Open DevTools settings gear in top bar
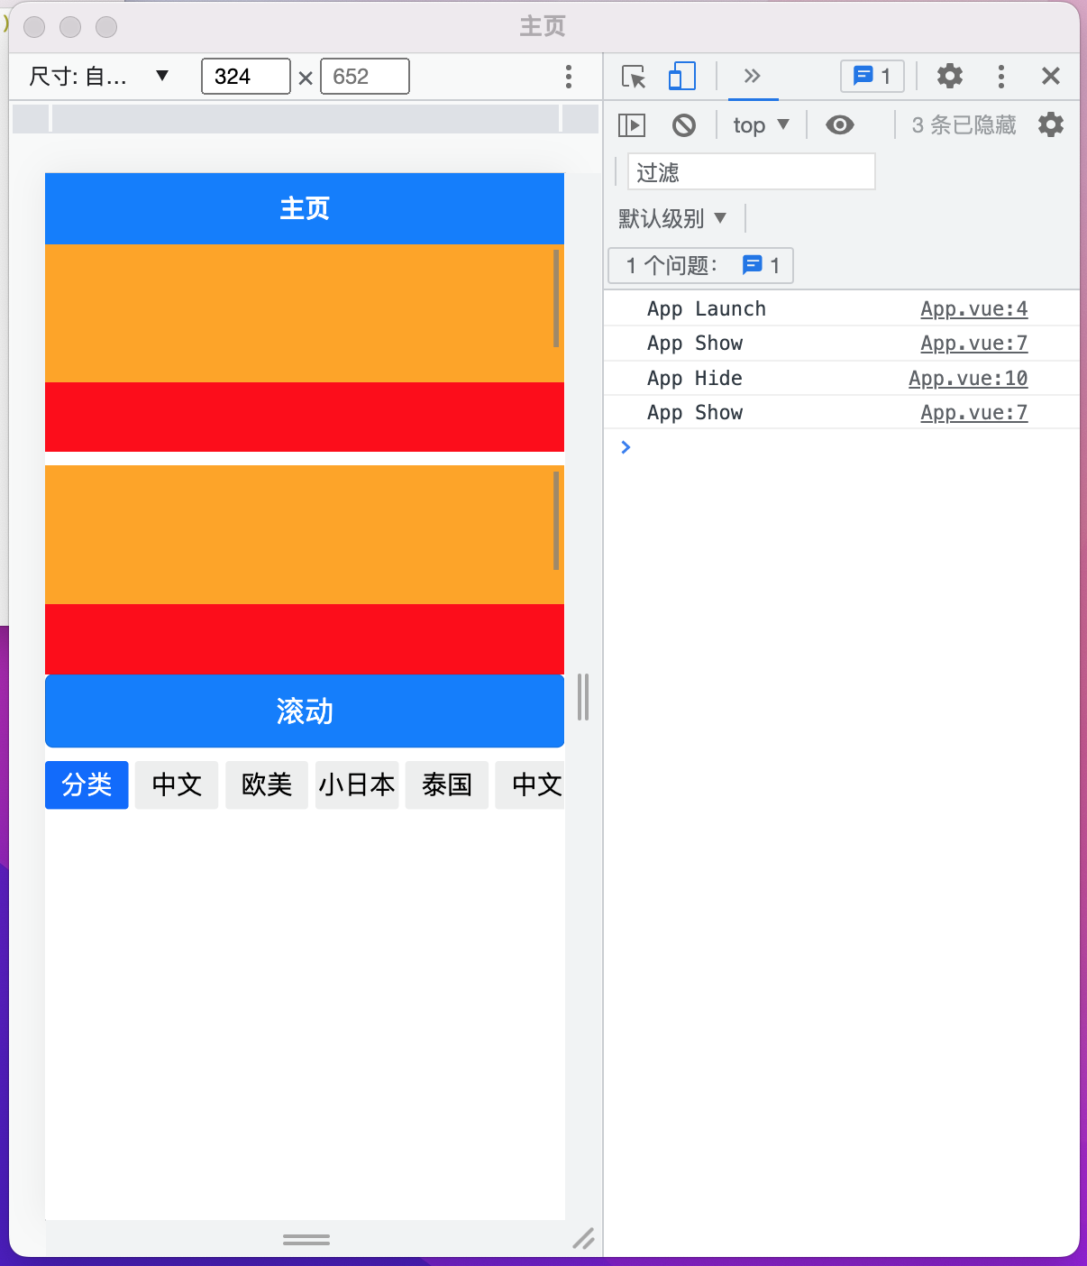This screenshot has height=1266, width=1087. click(x=949, y=76)
